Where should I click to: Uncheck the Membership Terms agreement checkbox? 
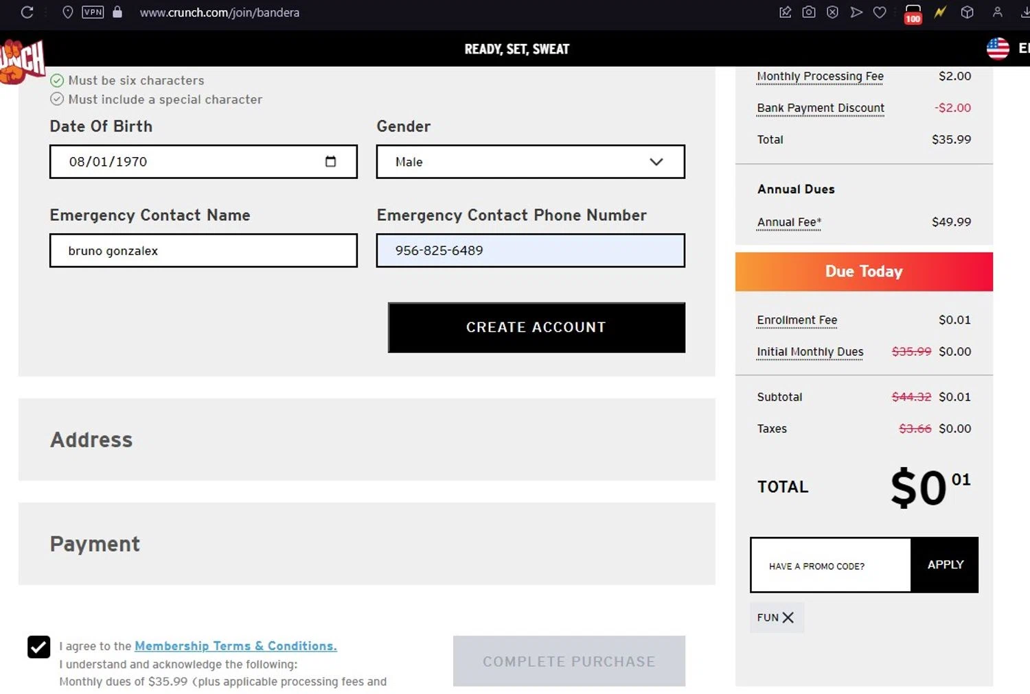(x=39, y=647)
